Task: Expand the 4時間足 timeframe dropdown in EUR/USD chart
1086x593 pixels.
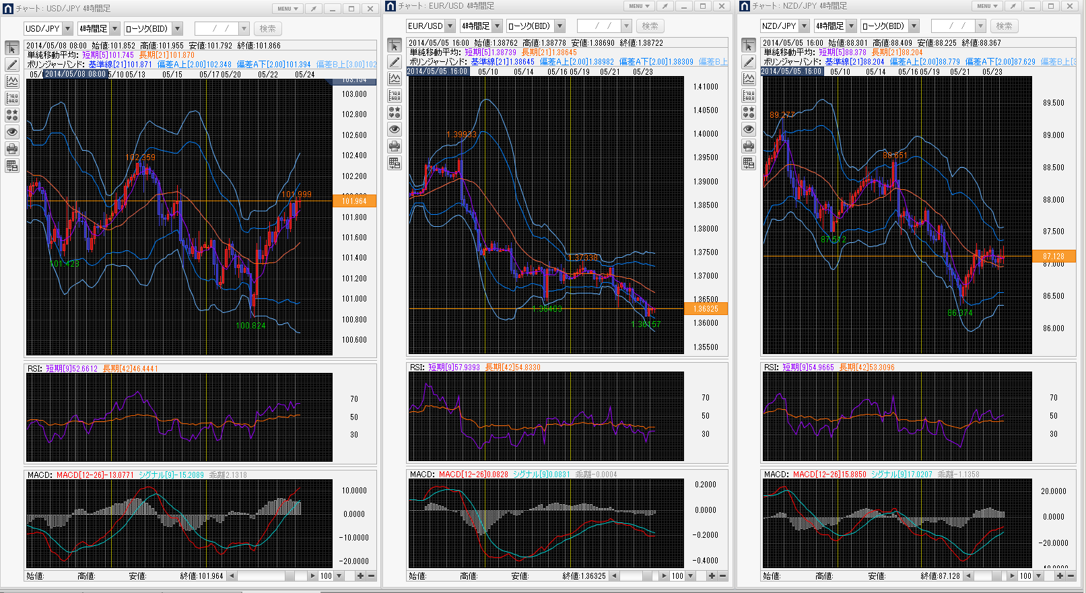Action: pos(498,26)
